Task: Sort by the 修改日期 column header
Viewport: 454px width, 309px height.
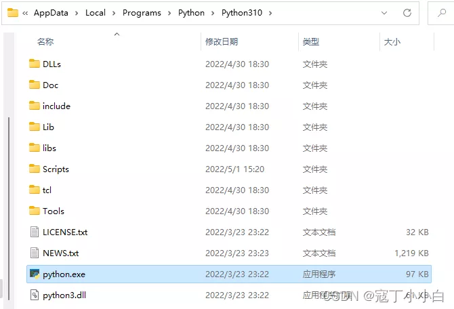Action: click(x=222, y=42)
